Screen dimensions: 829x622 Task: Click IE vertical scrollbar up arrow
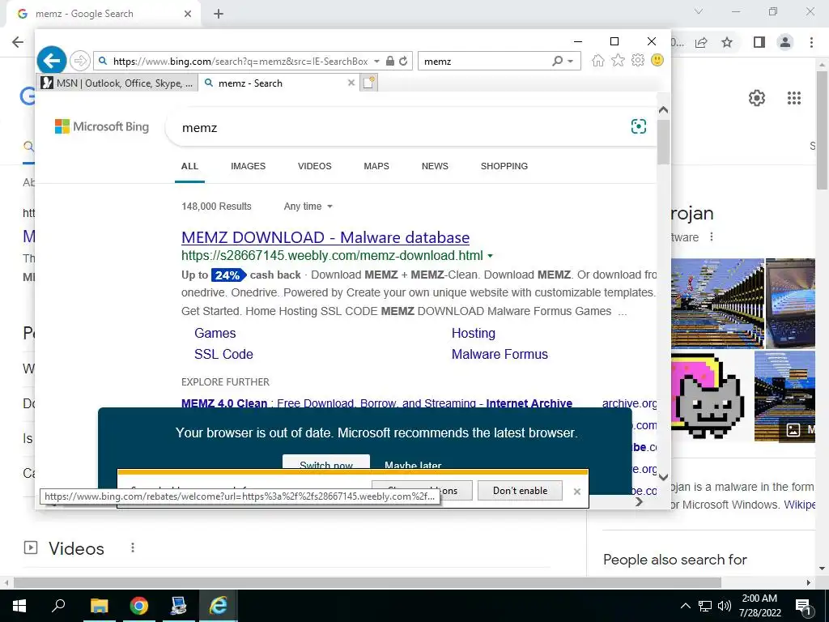[x=664, y=109]
